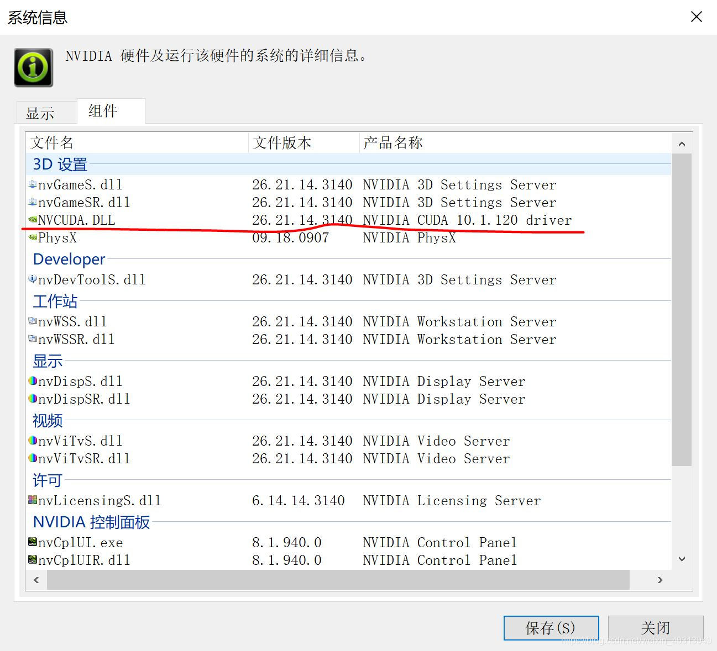
Task: Switch to the 显示 tab
Action: [46, 113]
